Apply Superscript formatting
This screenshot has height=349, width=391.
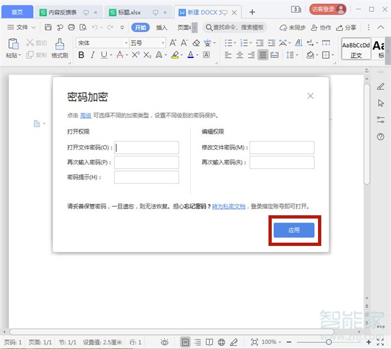coord(136,55)
